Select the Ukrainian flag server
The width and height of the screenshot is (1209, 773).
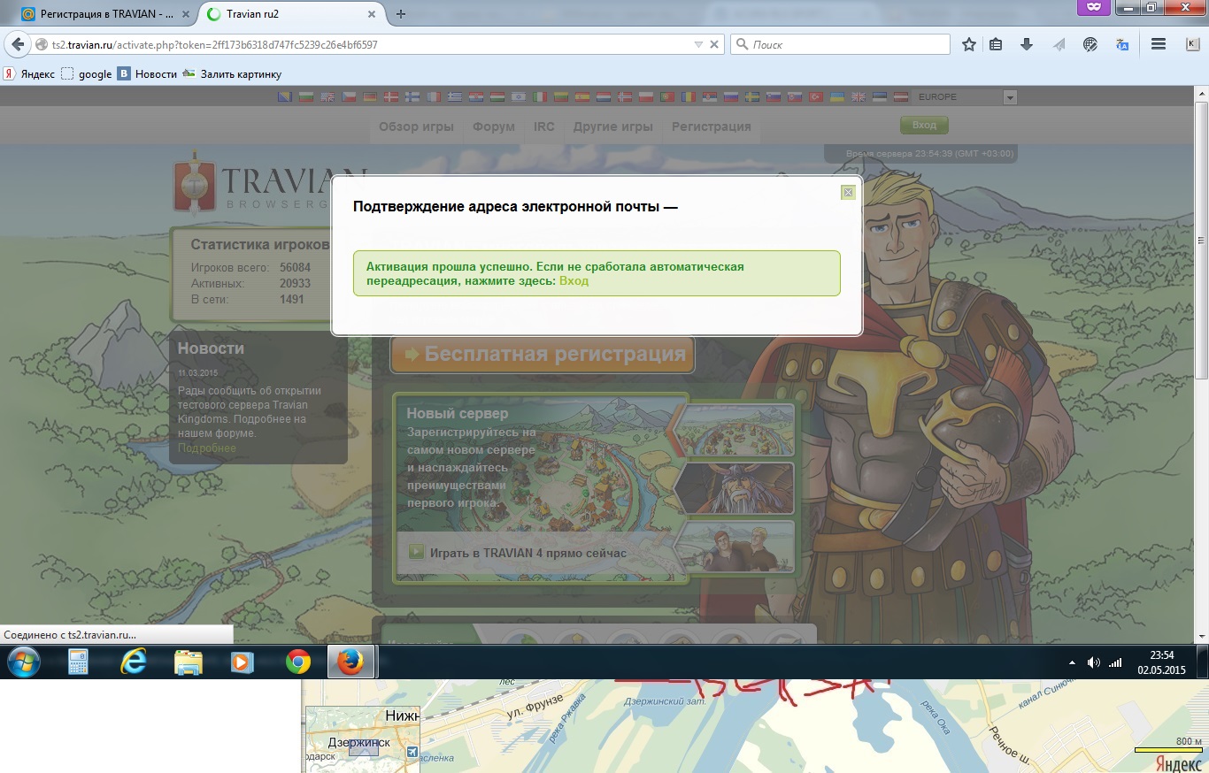tap(836, 97)
